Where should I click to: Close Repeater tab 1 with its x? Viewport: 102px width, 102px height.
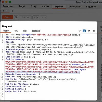[6, 11]
